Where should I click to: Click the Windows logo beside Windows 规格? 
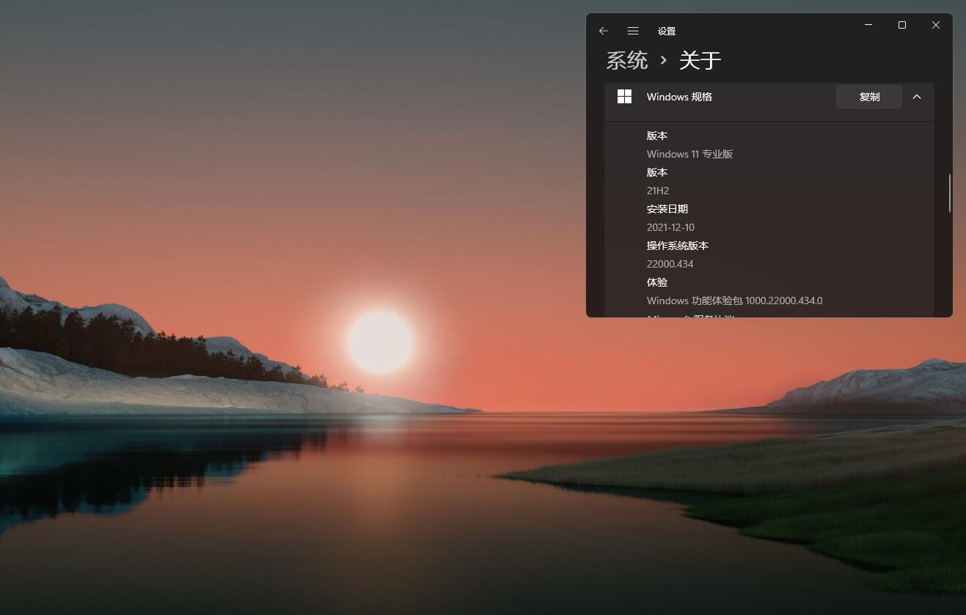[x=624, y=97]
